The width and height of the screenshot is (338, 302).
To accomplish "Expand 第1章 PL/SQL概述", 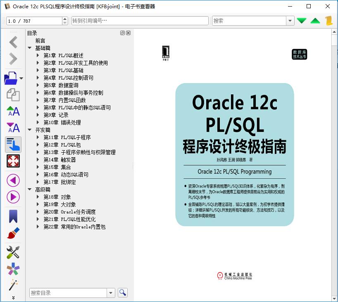I will point(38,55).
